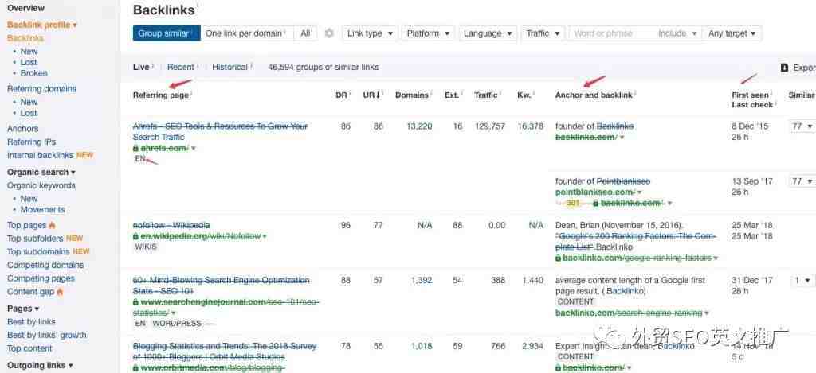816x373 pixels.
Task: Open Best by links report
Action: (31, 322)
